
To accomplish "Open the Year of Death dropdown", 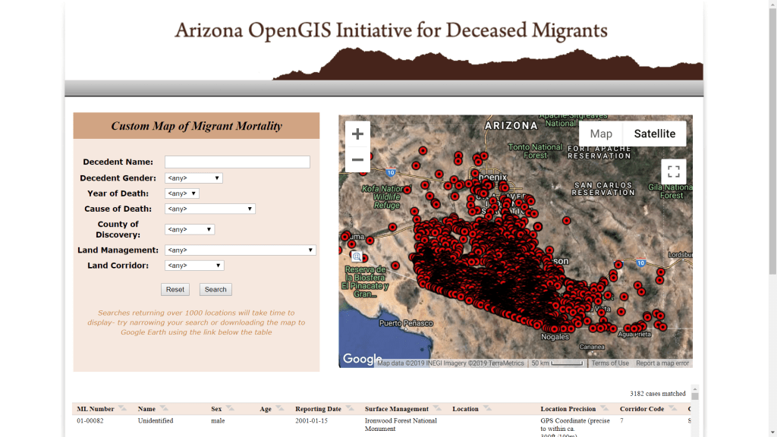I will [182, 193].
